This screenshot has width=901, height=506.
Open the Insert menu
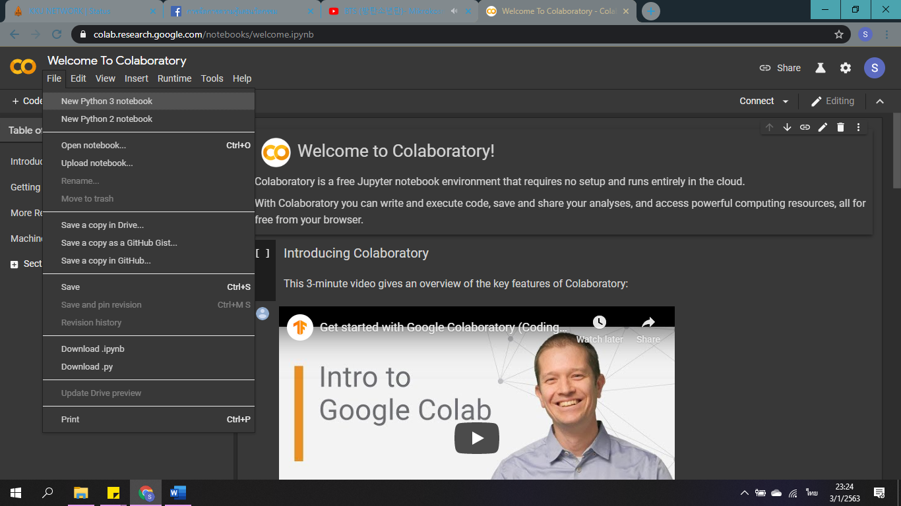coord(137,78)
